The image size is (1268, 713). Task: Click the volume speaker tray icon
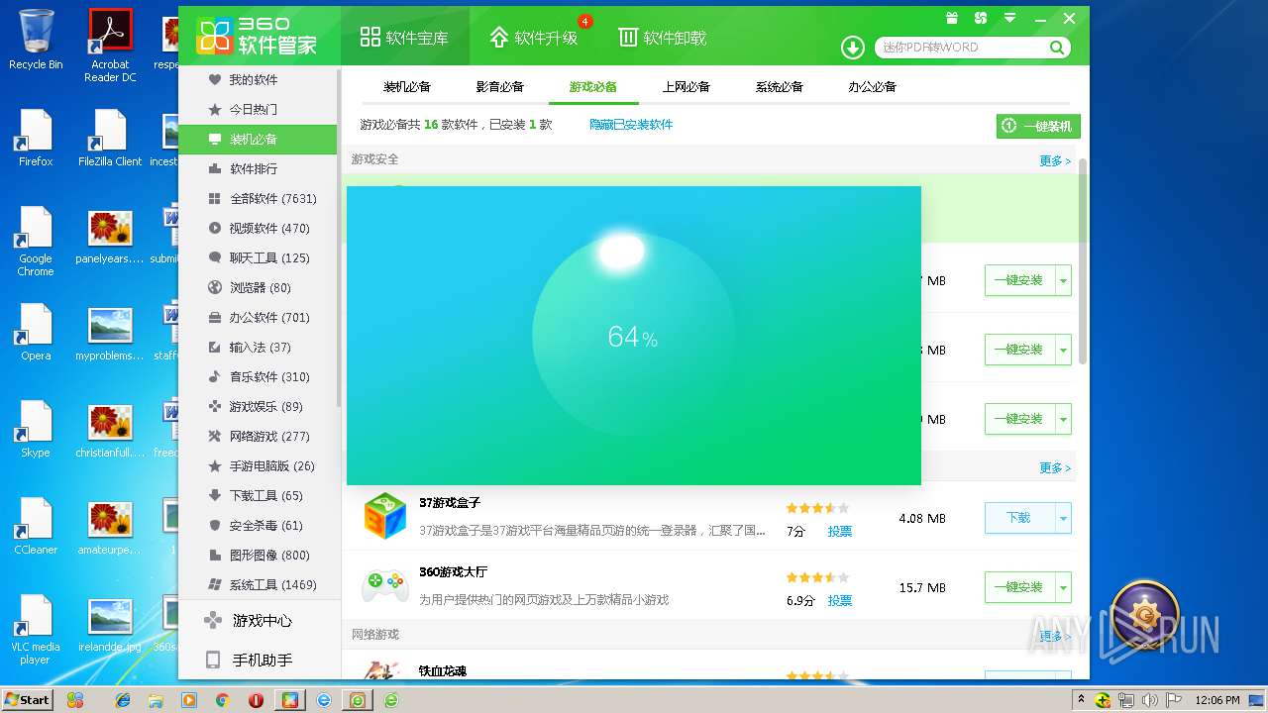coord(1150,700)
